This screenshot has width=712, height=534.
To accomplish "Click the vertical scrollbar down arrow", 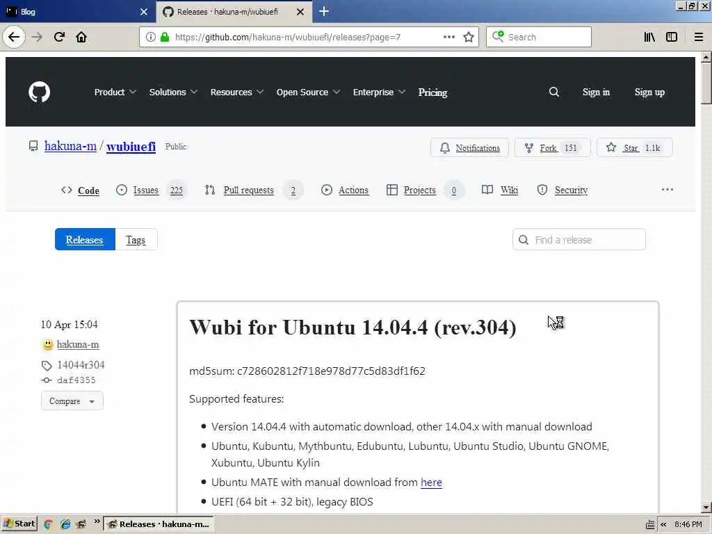I will pos(706,508).
